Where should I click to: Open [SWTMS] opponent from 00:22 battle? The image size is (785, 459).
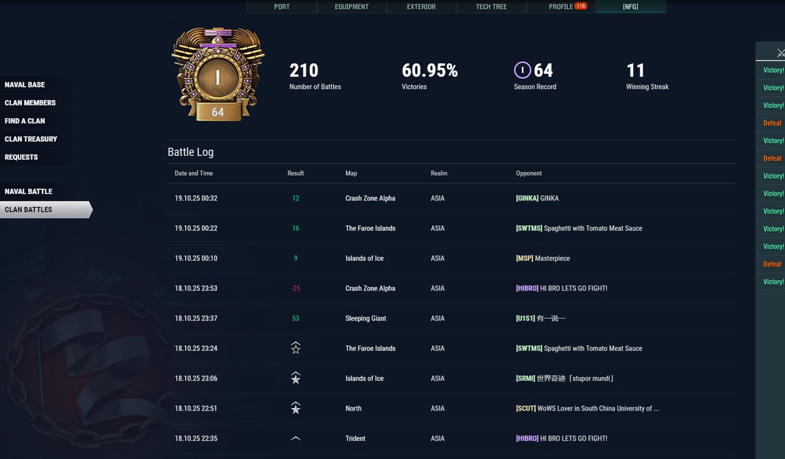click(579, 229)
